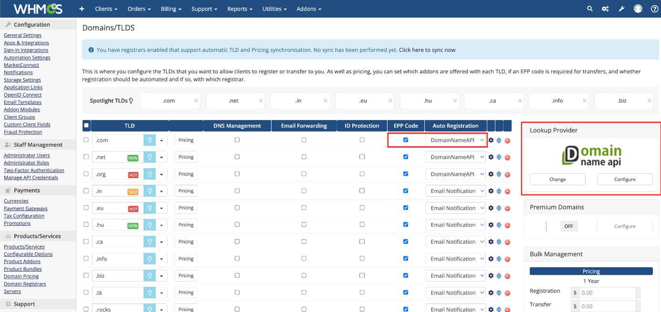This screenshot has height=312, width=661.
Task: Open the Utilities menu
Action: pyautogui.click(x=274, y=9)
